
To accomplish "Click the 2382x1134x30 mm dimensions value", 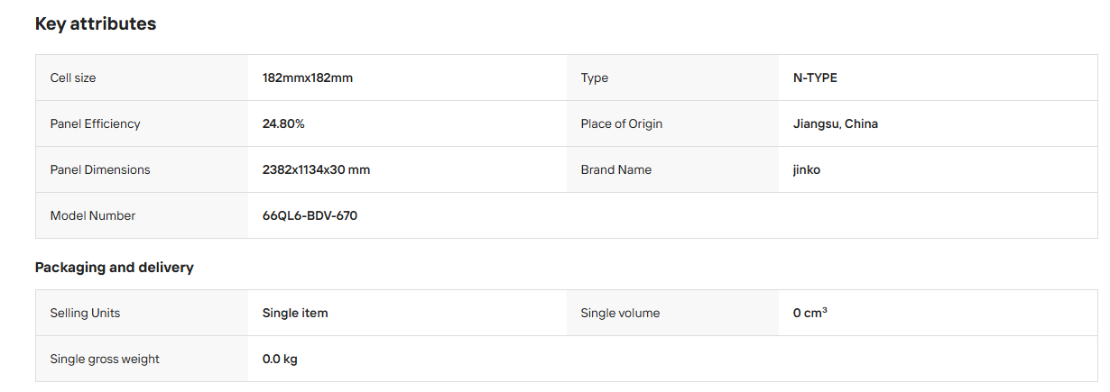I will [x=317, y=170].
